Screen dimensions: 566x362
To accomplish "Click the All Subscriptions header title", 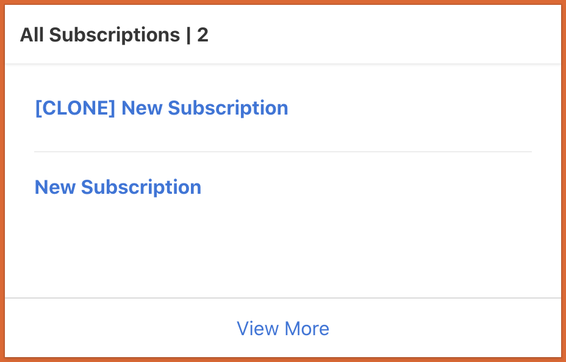I will (x=100, y=35).
